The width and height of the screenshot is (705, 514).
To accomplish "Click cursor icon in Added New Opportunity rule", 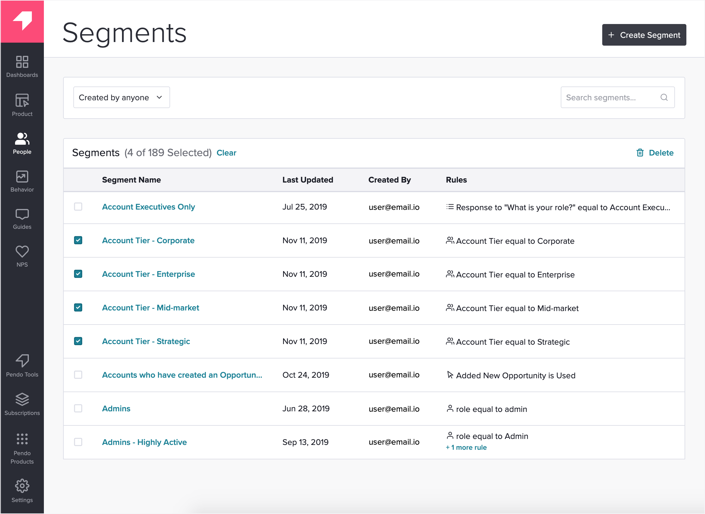I will click(x=450, y=375).
